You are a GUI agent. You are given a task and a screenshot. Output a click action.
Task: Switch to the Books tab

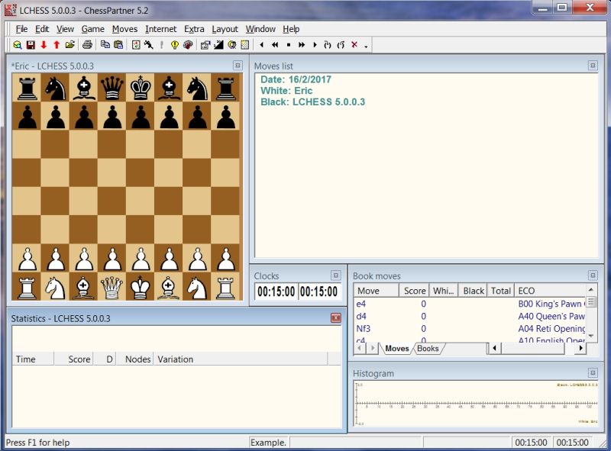coord(428,349)
